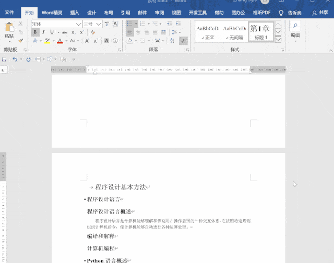Select the Format Painter brush
The image size is (334, 263).
point(21,41)
